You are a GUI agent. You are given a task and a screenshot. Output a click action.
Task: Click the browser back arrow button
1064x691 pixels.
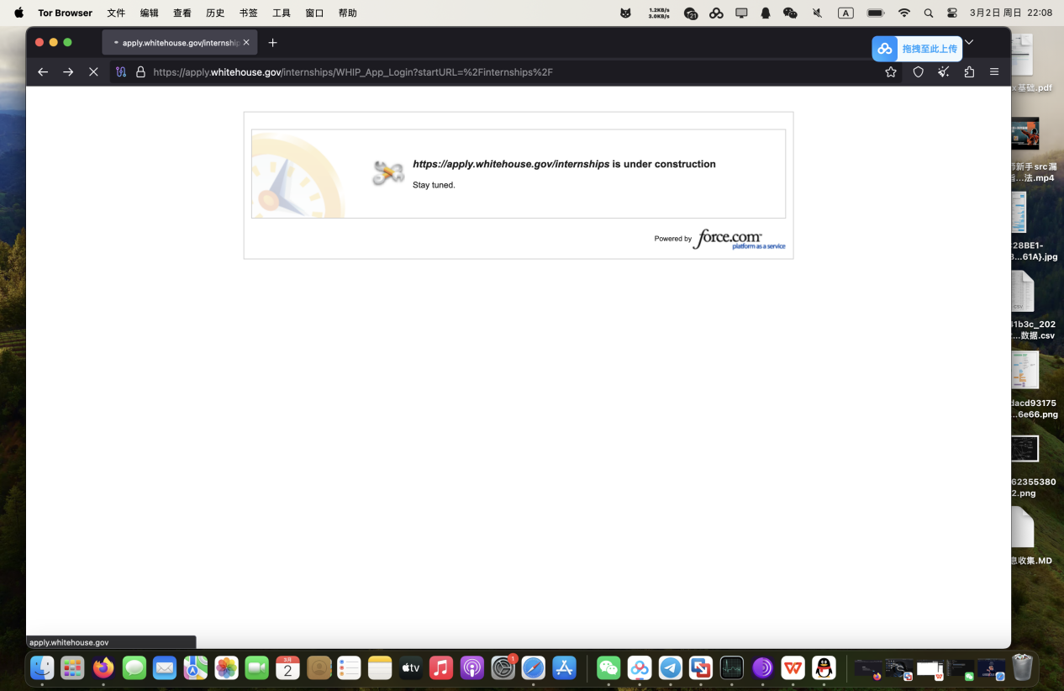[43, 72]
